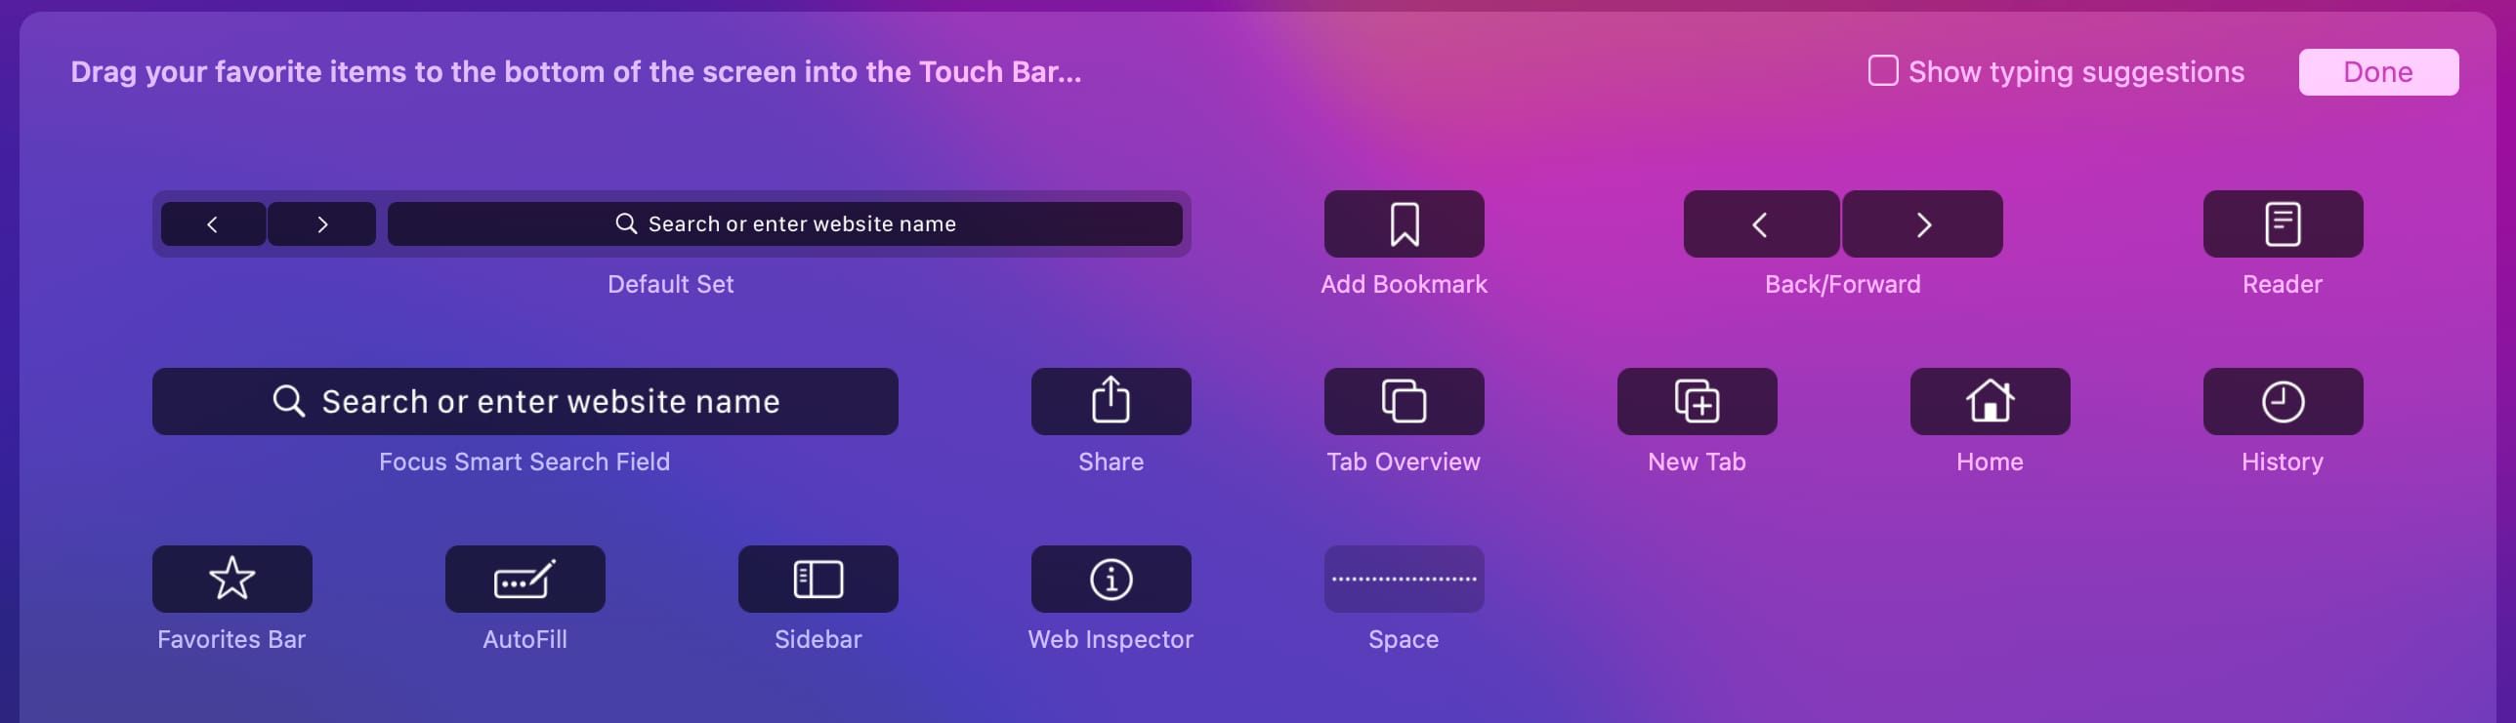Screen dimensions: 2516x723
Task: Click the Favorites Bar label
Action: point(231,639)
